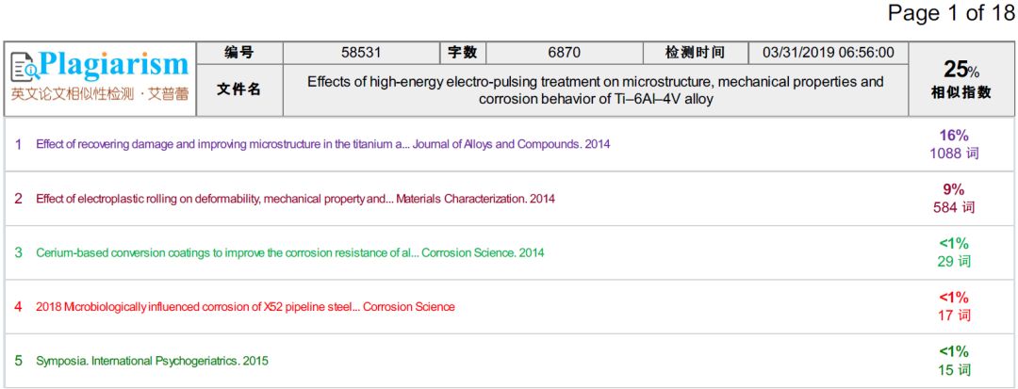Open the X52 pipeline steel corrosion source
The width and height of the screenshot is (1018, 389).
pyautogui.click(x=245, y=307)
